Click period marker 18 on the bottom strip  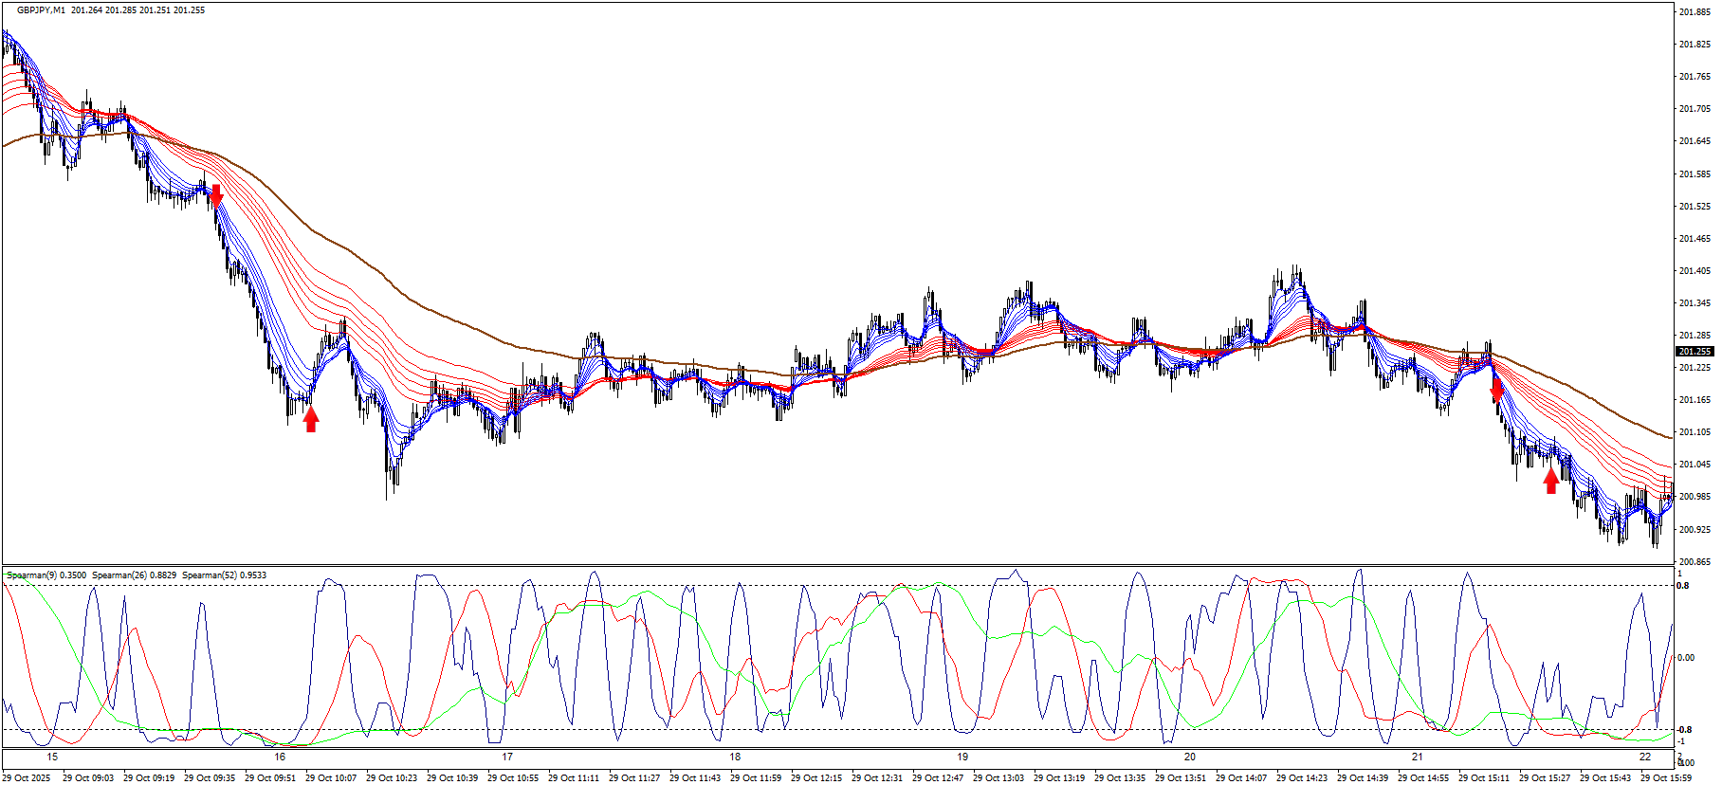(x=735, y=757)
